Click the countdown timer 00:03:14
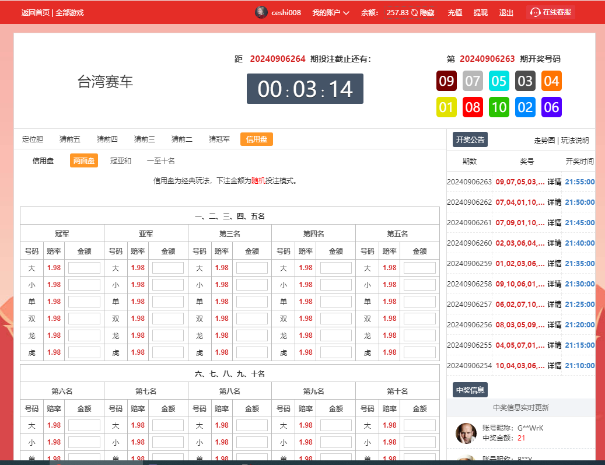 coord(305,89)
